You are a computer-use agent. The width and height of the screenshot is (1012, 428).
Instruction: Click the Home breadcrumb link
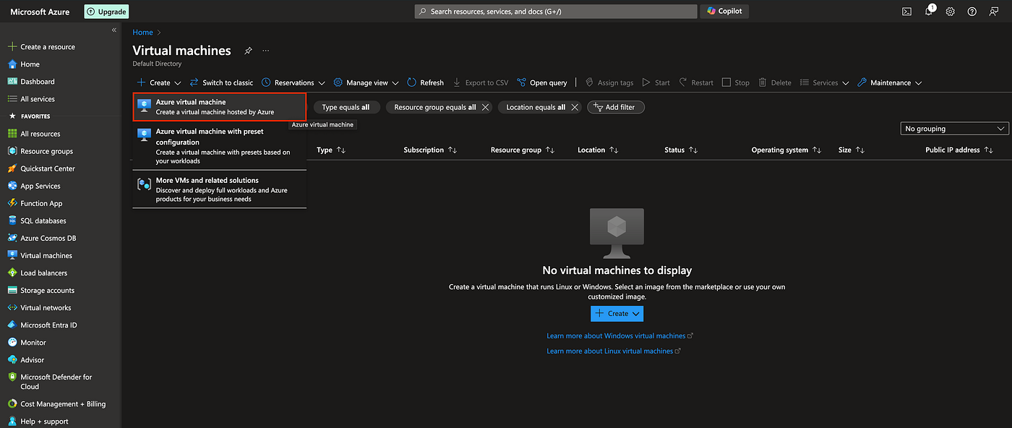[x=142, y=33]
